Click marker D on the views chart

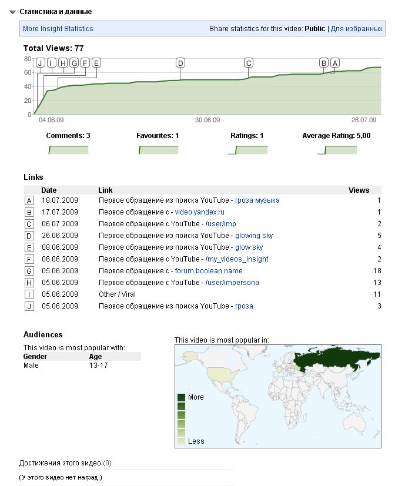(x=180, y=63)
